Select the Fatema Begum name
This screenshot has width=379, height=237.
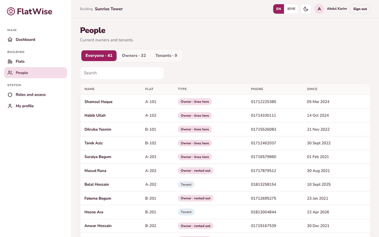98,198
